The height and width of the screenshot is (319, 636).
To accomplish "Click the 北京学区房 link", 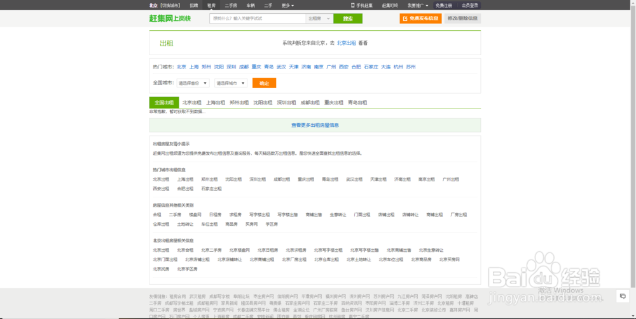I will point(187,270).
